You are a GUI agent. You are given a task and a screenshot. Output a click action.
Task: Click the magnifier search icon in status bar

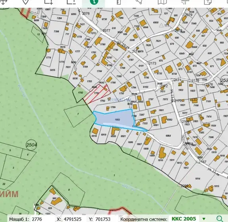(220, 219)
